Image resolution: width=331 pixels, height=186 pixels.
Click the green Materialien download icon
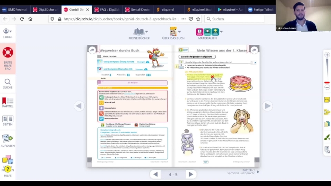coord(215,32)
